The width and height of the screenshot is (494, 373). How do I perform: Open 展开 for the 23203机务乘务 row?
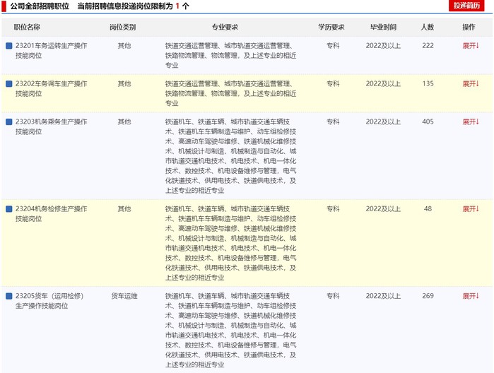[x=470, y=122]
